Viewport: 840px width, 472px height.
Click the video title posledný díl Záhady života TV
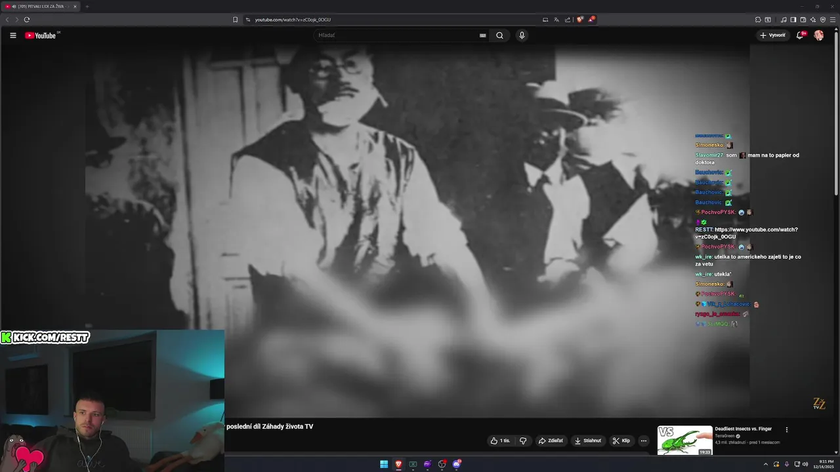[270, 427]
